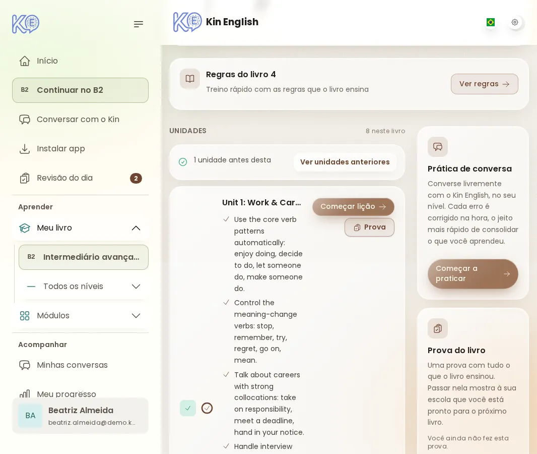Click the Minhas conversas chat icon
The height and width of the screenshot is (454, 537).
pyautogui.click(x=25, y=365)
